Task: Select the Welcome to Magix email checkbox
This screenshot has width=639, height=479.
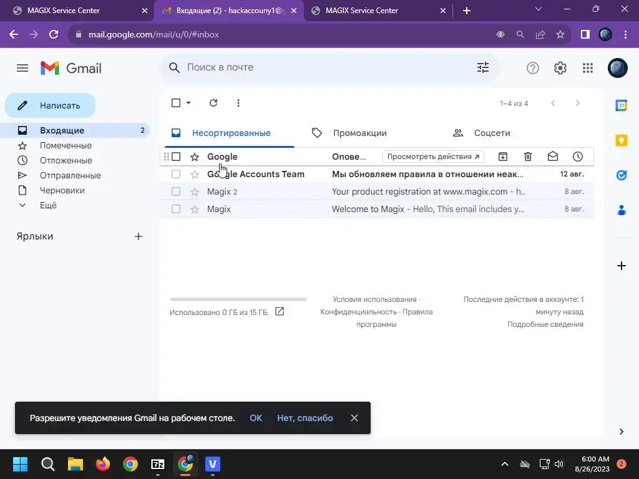Action: (x=176, y=209)
